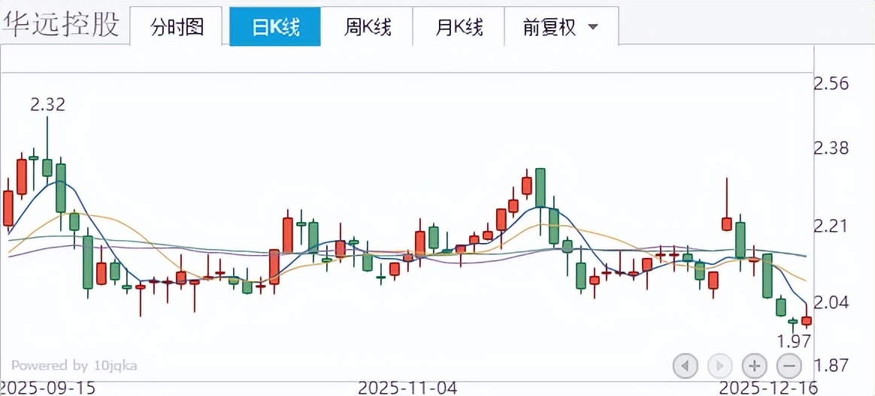This screenshot has height=396, width=875.
Task: Zoom in using the plus button
Action: pos(754,366)
